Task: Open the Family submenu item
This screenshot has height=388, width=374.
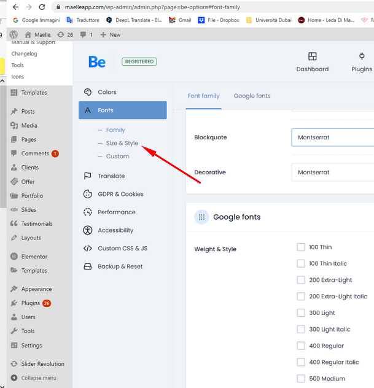Action: 115,130
